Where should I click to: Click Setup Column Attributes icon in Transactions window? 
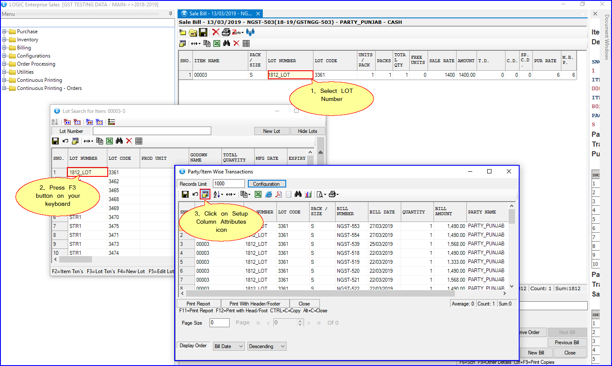tap(205, 194)
